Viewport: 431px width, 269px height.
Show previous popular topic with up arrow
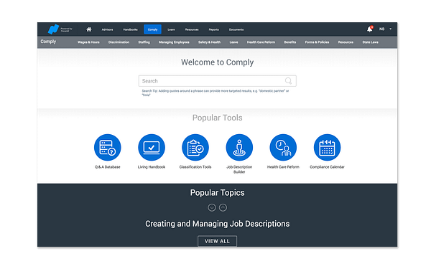click(223, 207)
